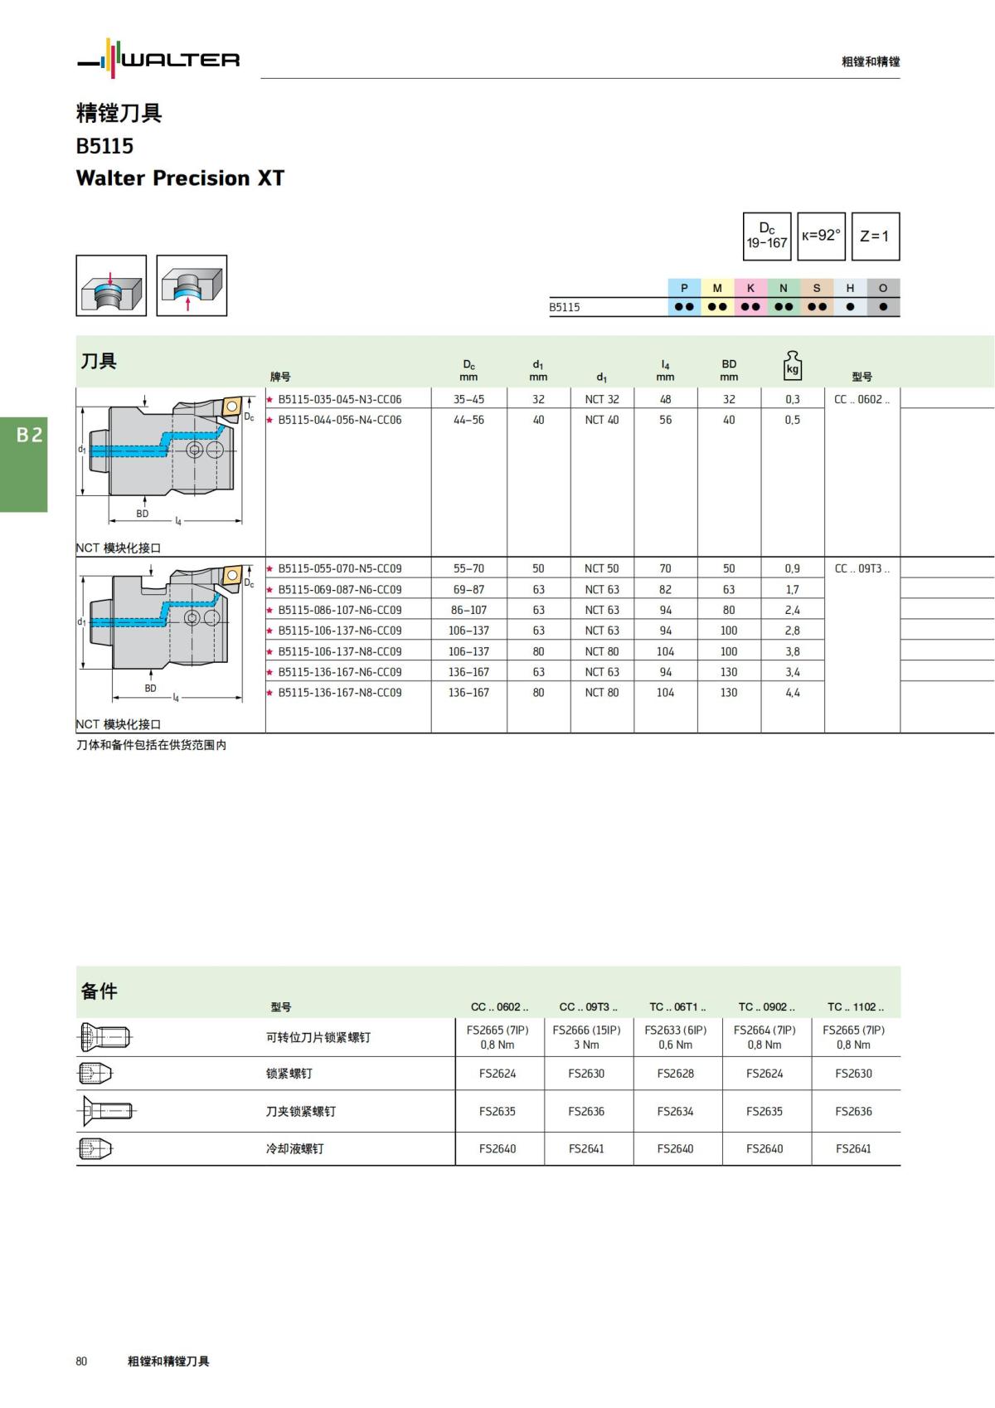This screenshot has width=995, height=1408.
Task: Click the insert locking screw icon
Action: 105,1037
